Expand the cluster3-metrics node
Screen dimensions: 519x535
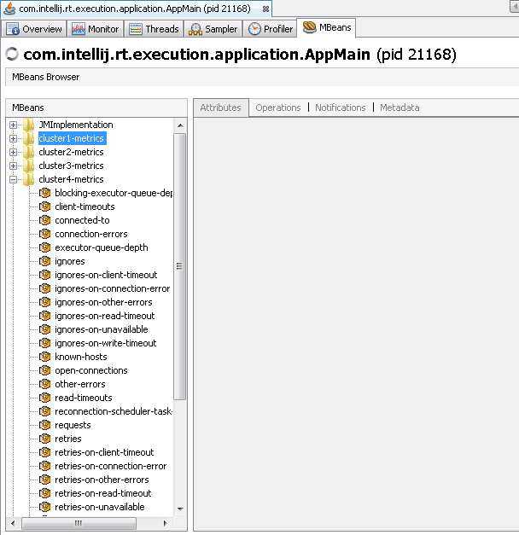pyautogui.click(x=14, y=166)
